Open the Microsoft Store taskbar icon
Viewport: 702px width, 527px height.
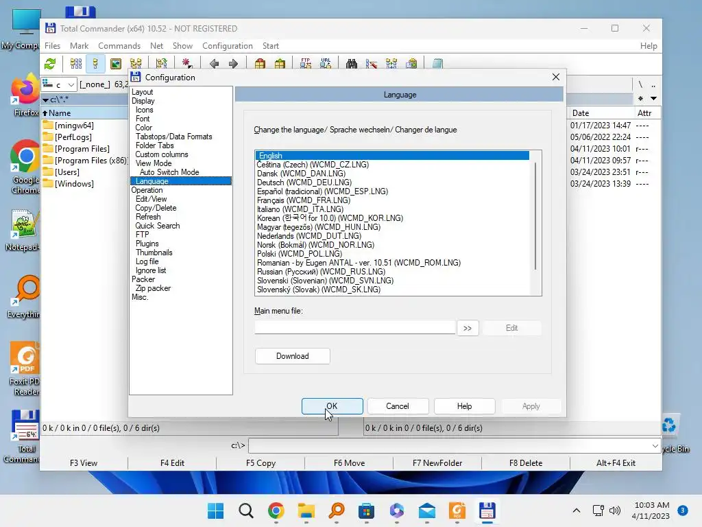pyautogui.click(x=367, y=511)
